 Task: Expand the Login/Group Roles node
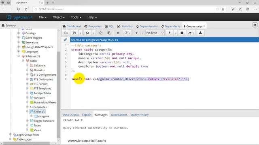[x=10, y=134]
